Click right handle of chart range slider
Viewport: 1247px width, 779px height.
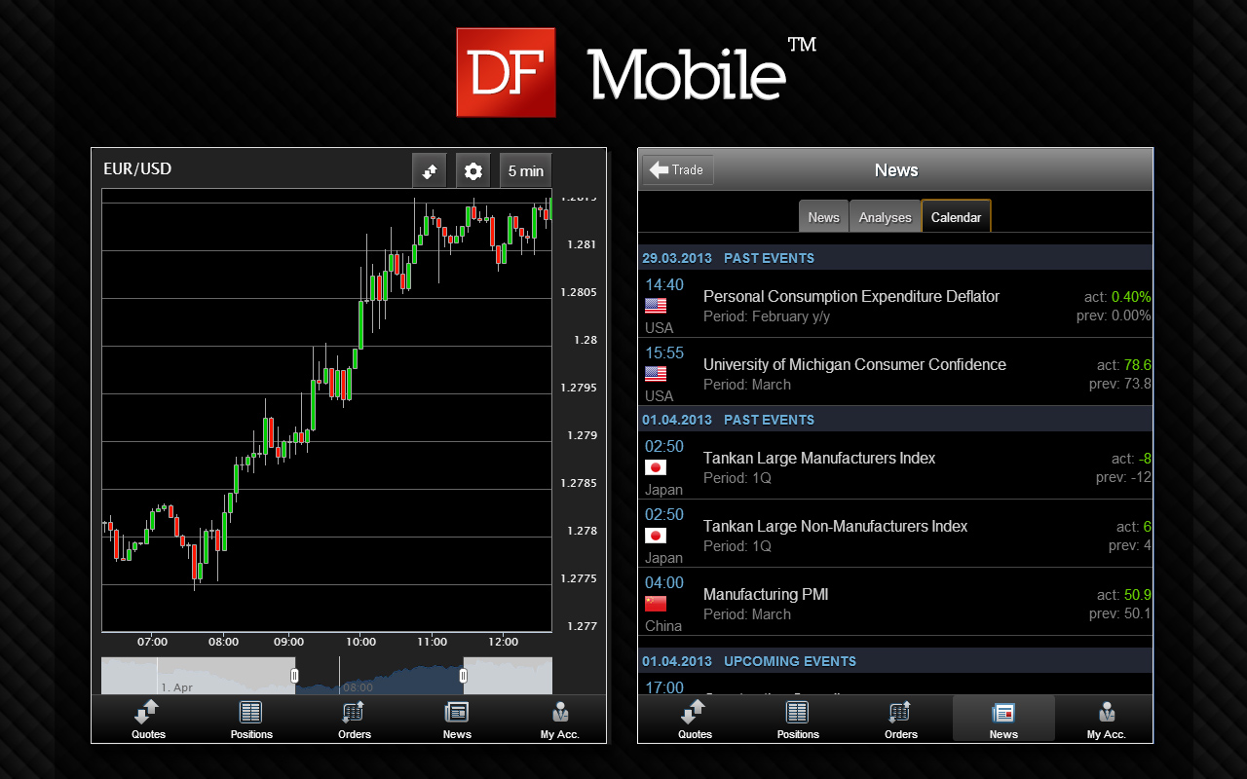(x=463, y=675)
